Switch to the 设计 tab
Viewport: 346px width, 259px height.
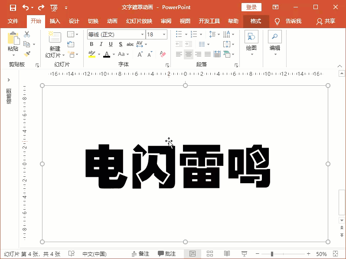click(74, 21)
